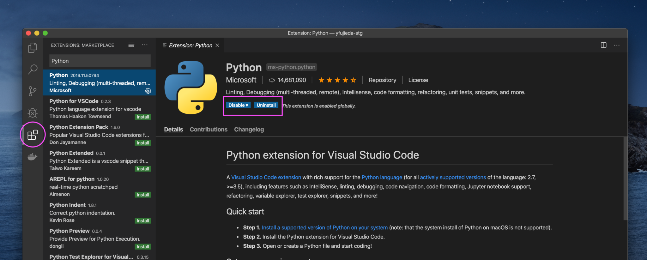Install Python Preview extension
Image resolution: width=647 pixels, height=260 pixels.
tap(143, 246)
